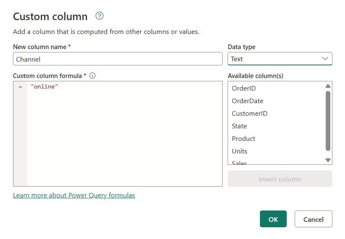Viewport: 345px width, 239px height.
Task: Click the scroll down arrow in columns list
Action: (328, 160)
